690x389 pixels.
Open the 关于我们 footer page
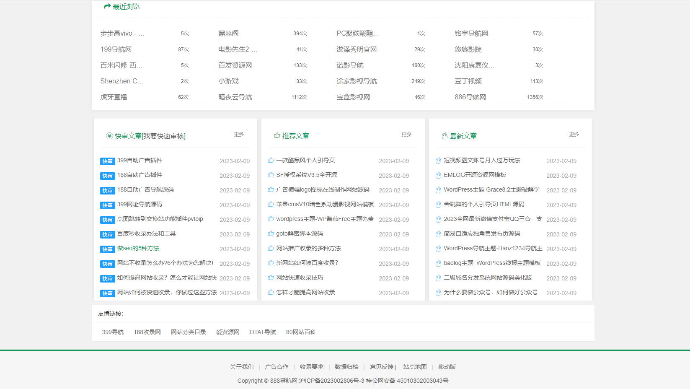tap(241, 367)
